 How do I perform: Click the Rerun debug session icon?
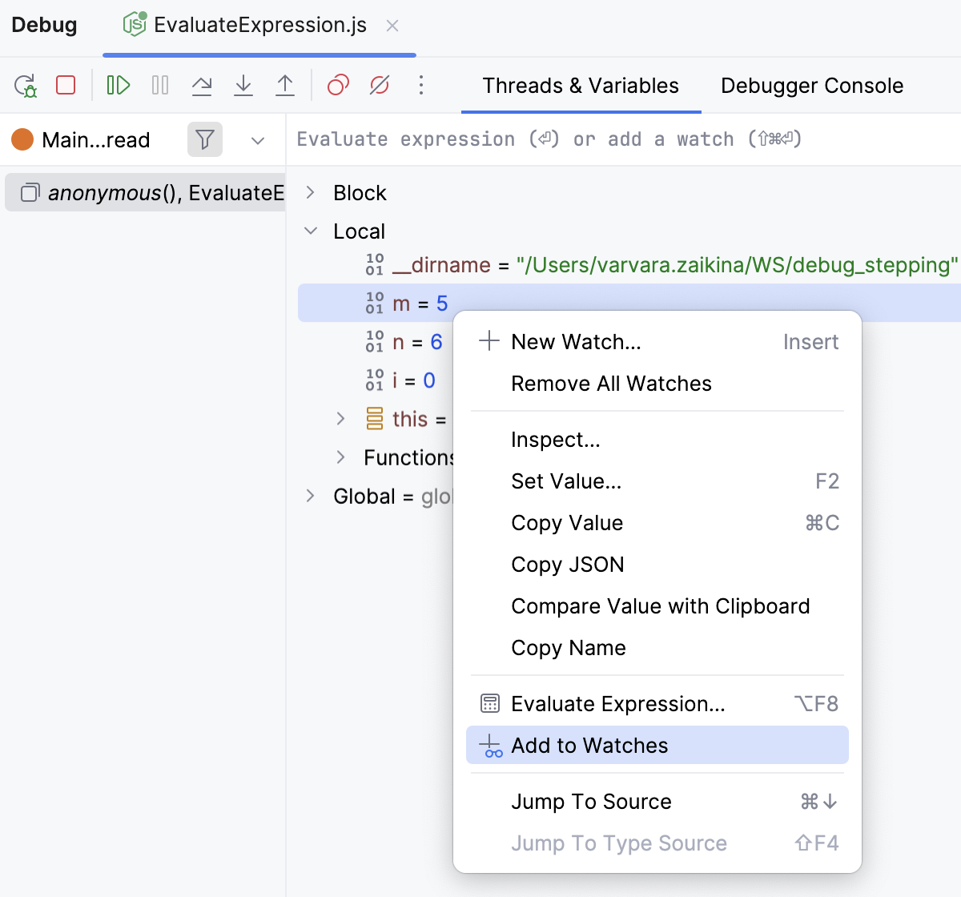point(26,85)
